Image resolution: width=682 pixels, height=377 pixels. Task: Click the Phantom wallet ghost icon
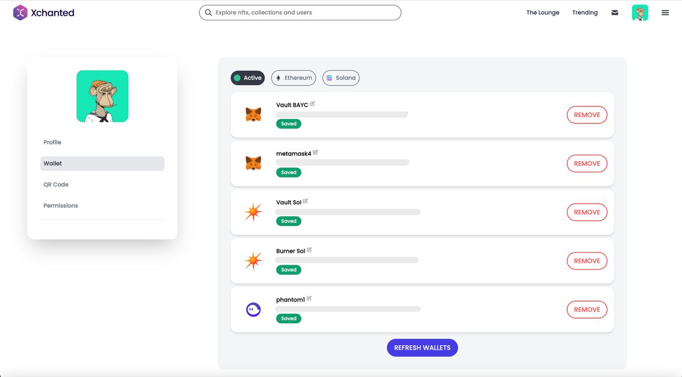click(253, 309)
